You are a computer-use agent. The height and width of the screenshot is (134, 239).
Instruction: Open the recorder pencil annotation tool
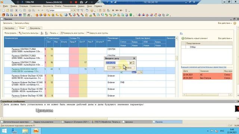86,2
